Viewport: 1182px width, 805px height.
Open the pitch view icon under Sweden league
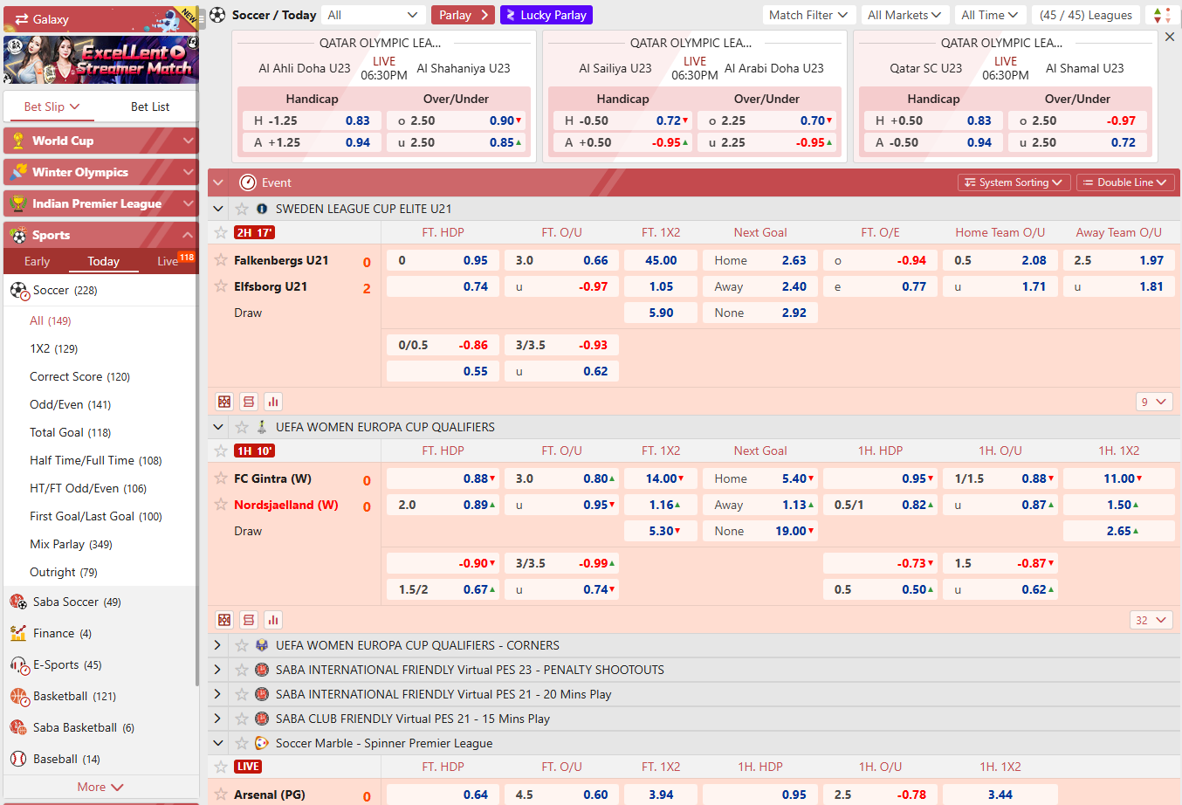click(224, 401)
